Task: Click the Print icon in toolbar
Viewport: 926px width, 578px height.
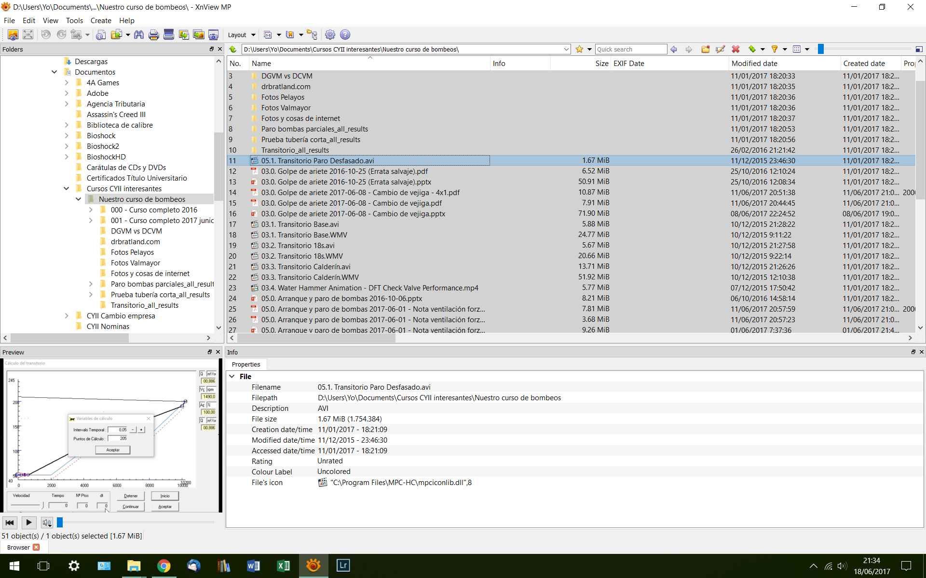Action: coord(154,35)
